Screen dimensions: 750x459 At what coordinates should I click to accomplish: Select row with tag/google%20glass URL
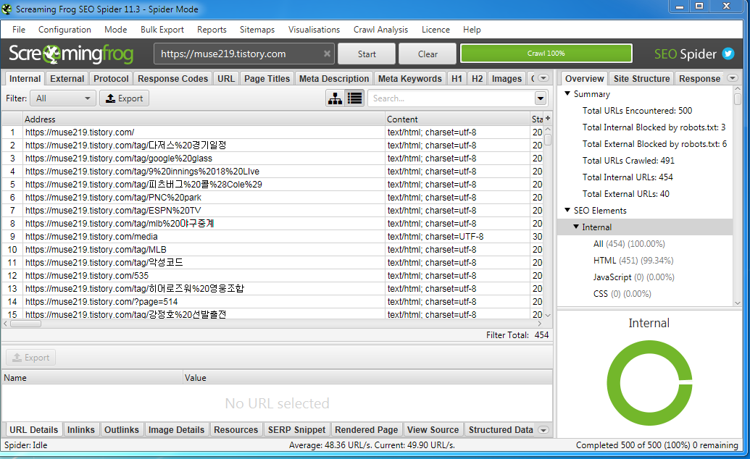tap(272, 159)
